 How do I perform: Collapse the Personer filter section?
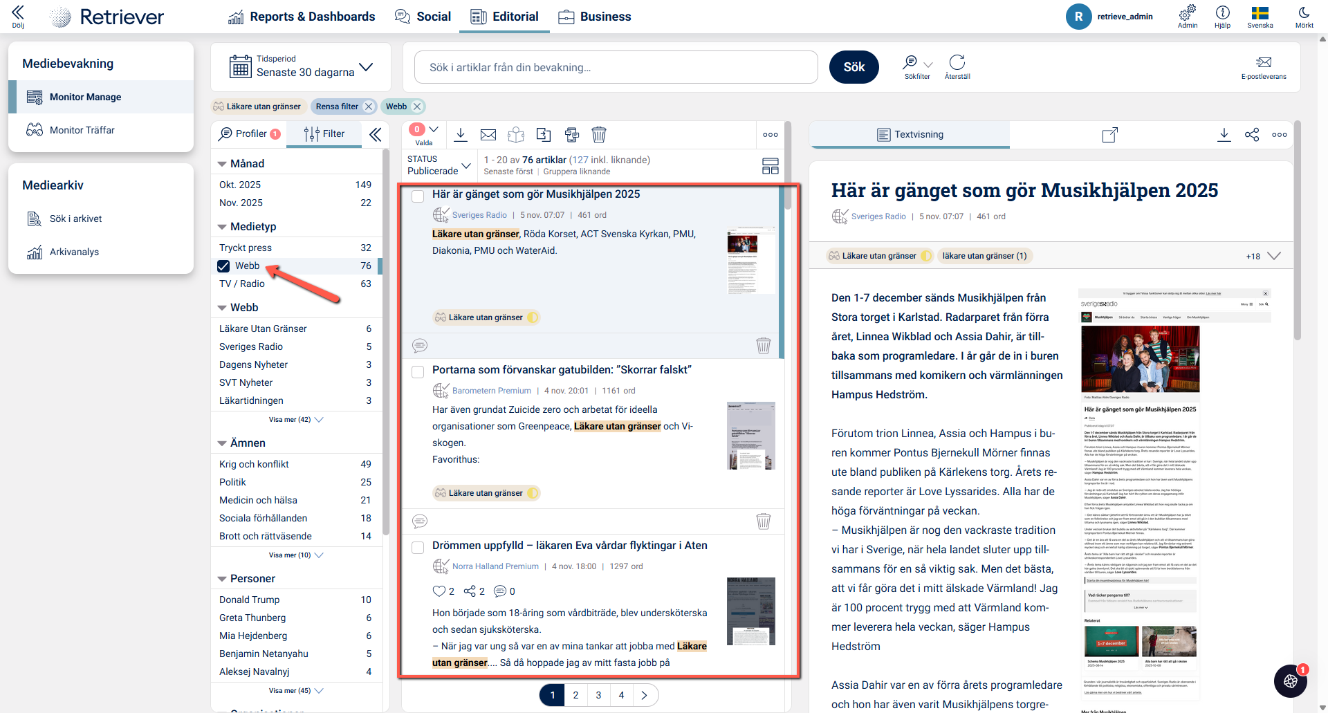(222, 579)
